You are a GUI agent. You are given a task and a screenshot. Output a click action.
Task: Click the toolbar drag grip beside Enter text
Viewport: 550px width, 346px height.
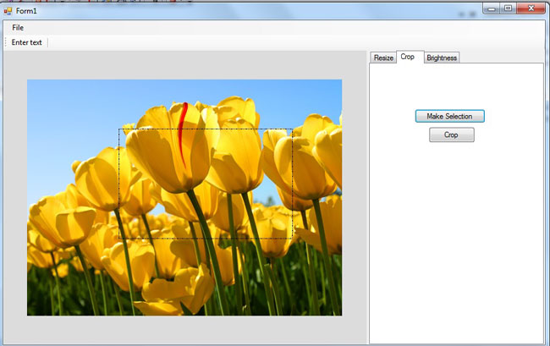pos(6,42)
